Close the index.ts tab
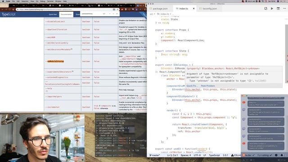The width and height of the screenshot is (288, 162). 193,9
